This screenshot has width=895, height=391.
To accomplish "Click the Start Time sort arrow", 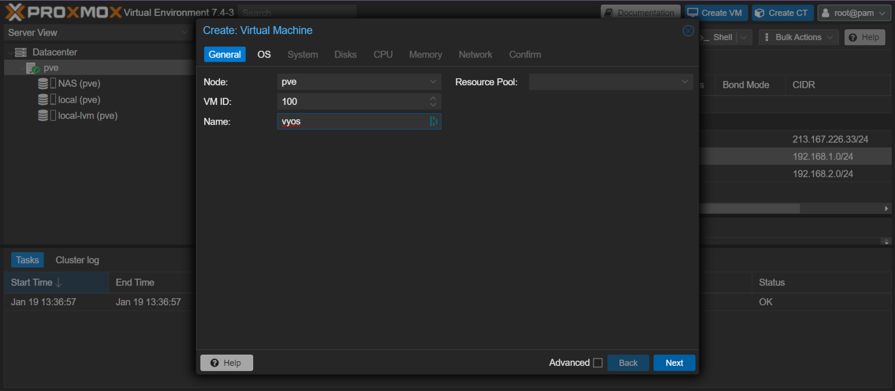I will 59,282.
